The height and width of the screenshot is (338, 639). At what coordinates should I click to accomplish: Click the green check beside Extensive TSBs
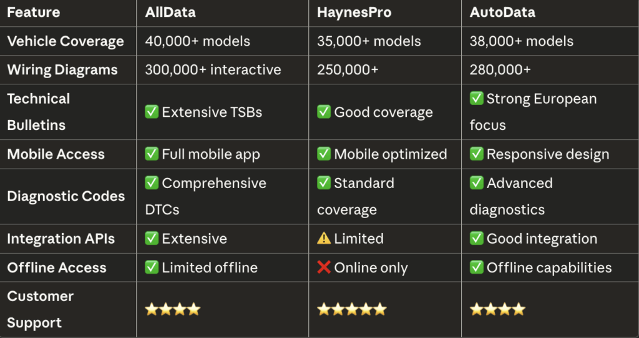[152, 112]
